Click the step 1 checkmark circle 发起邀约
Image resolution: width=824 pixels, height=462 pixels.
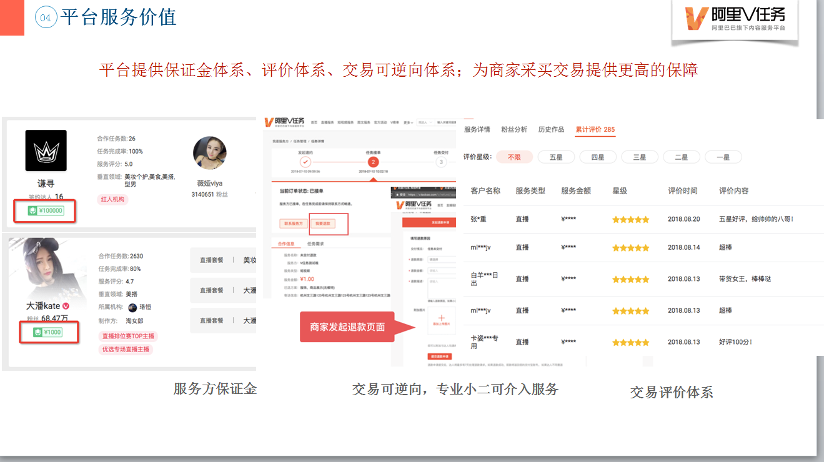[x=305, y=162]
